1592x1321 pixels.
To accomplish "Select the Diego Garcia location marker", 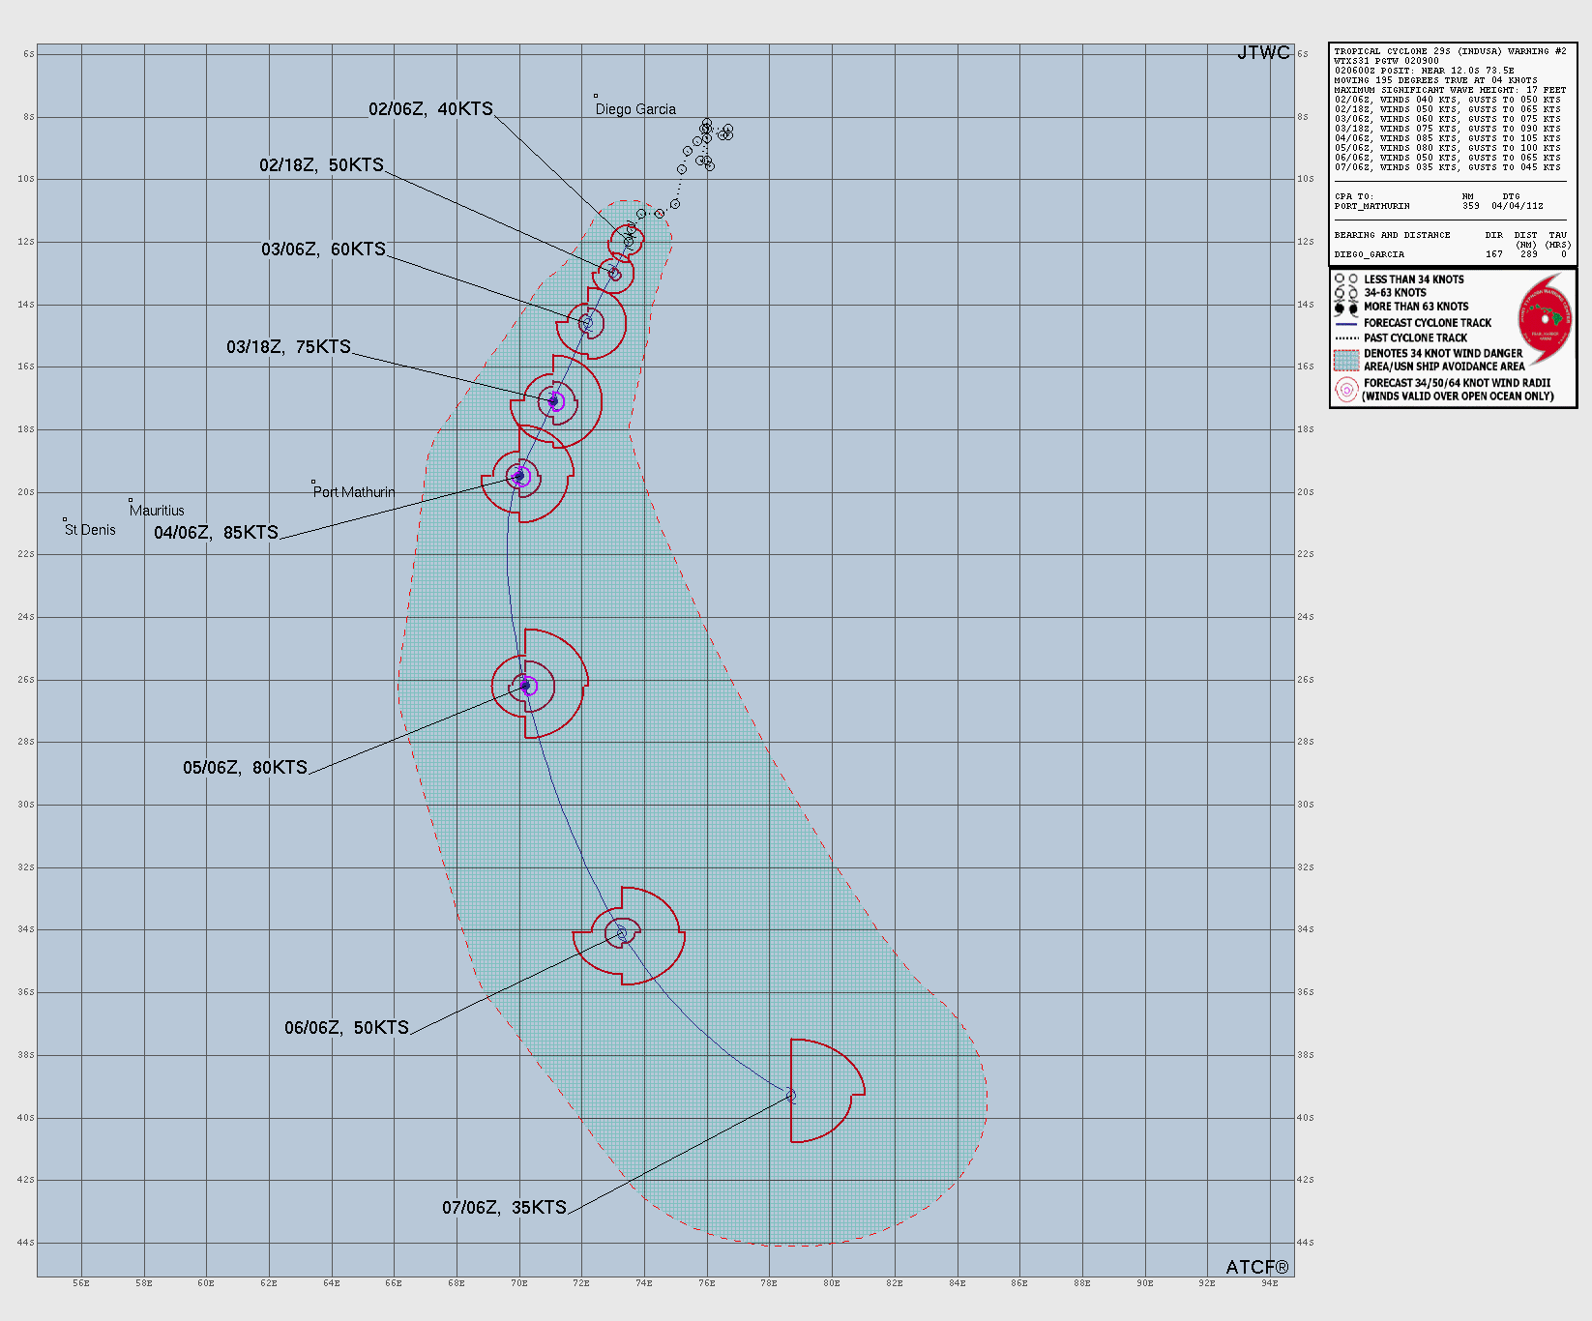I will point(596,96).
